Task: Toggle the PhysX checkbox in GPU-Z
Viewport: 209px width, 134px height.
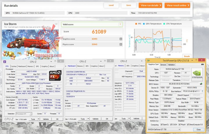Action: tap(179, 124)
